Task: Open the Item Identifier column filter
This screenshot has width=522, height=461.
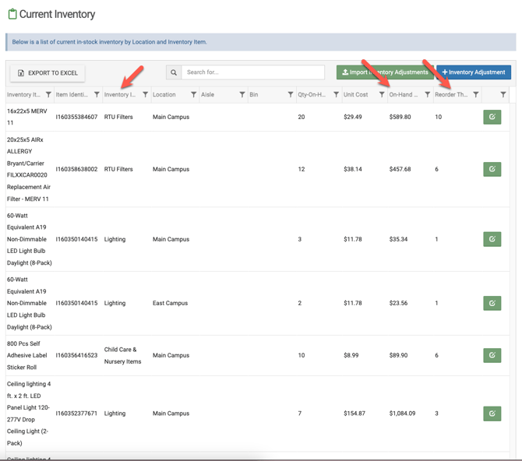Action: click(x=97, y=95)
